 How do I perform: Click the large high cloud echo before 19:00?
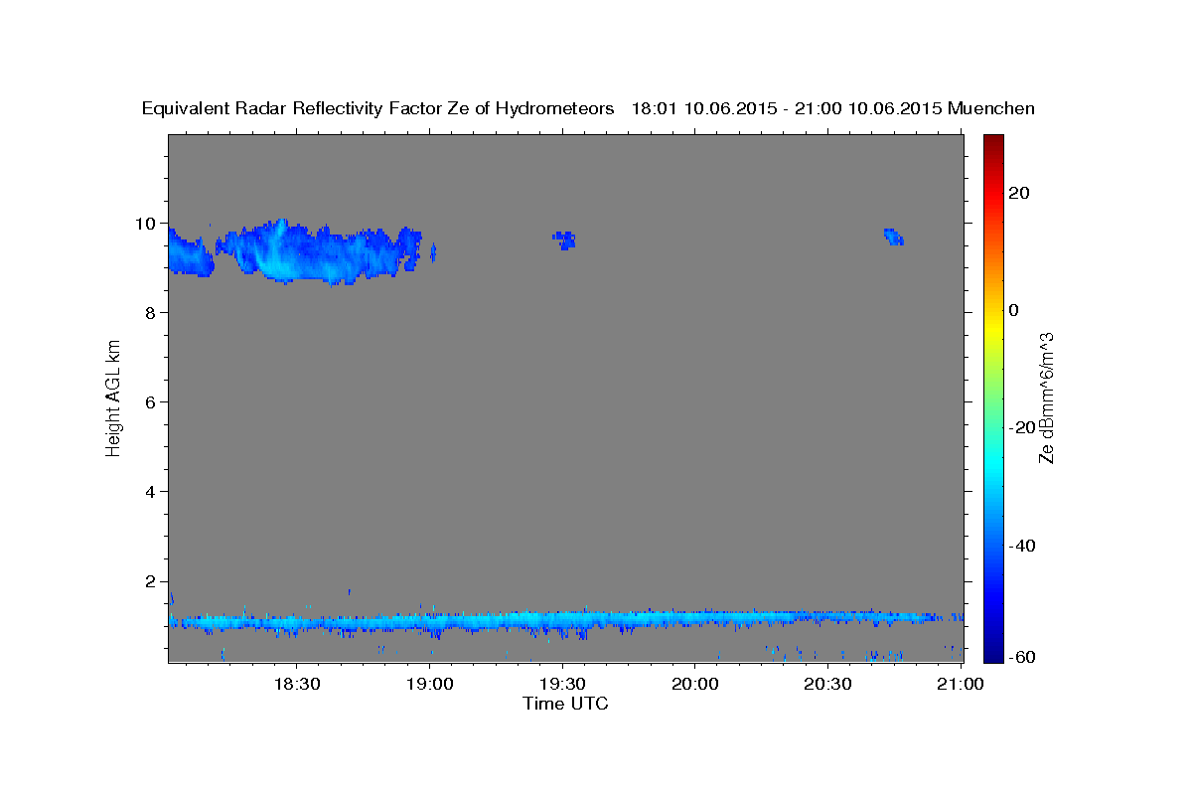(x=318, y=251)
